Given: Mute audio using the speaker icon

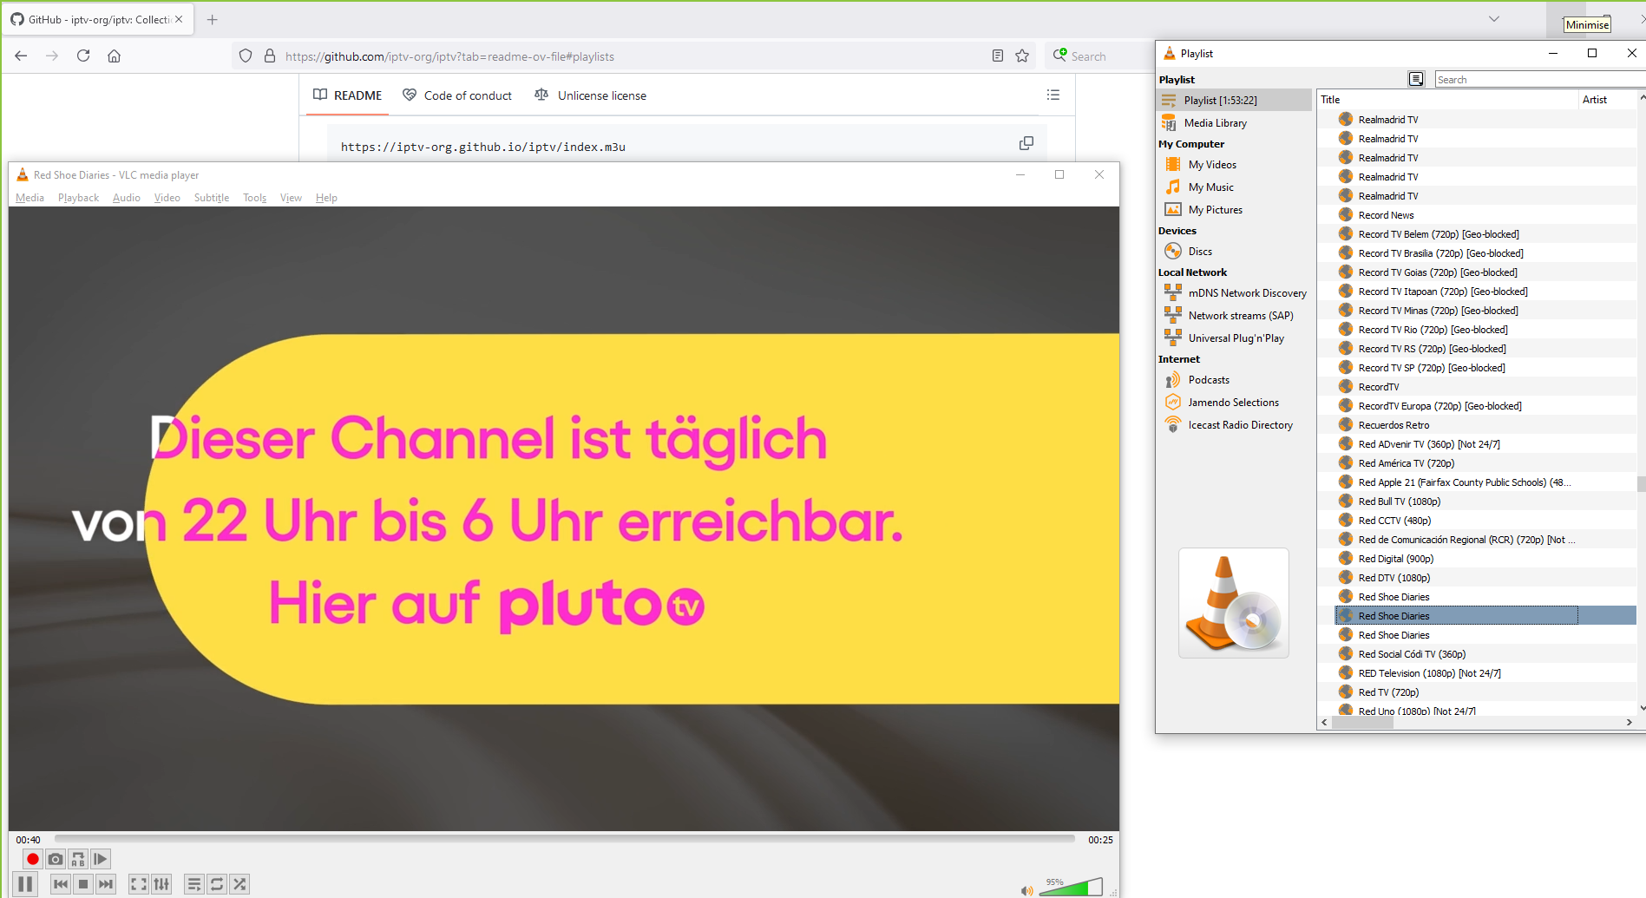Looking at the screenshot, I should [1026, 890].
